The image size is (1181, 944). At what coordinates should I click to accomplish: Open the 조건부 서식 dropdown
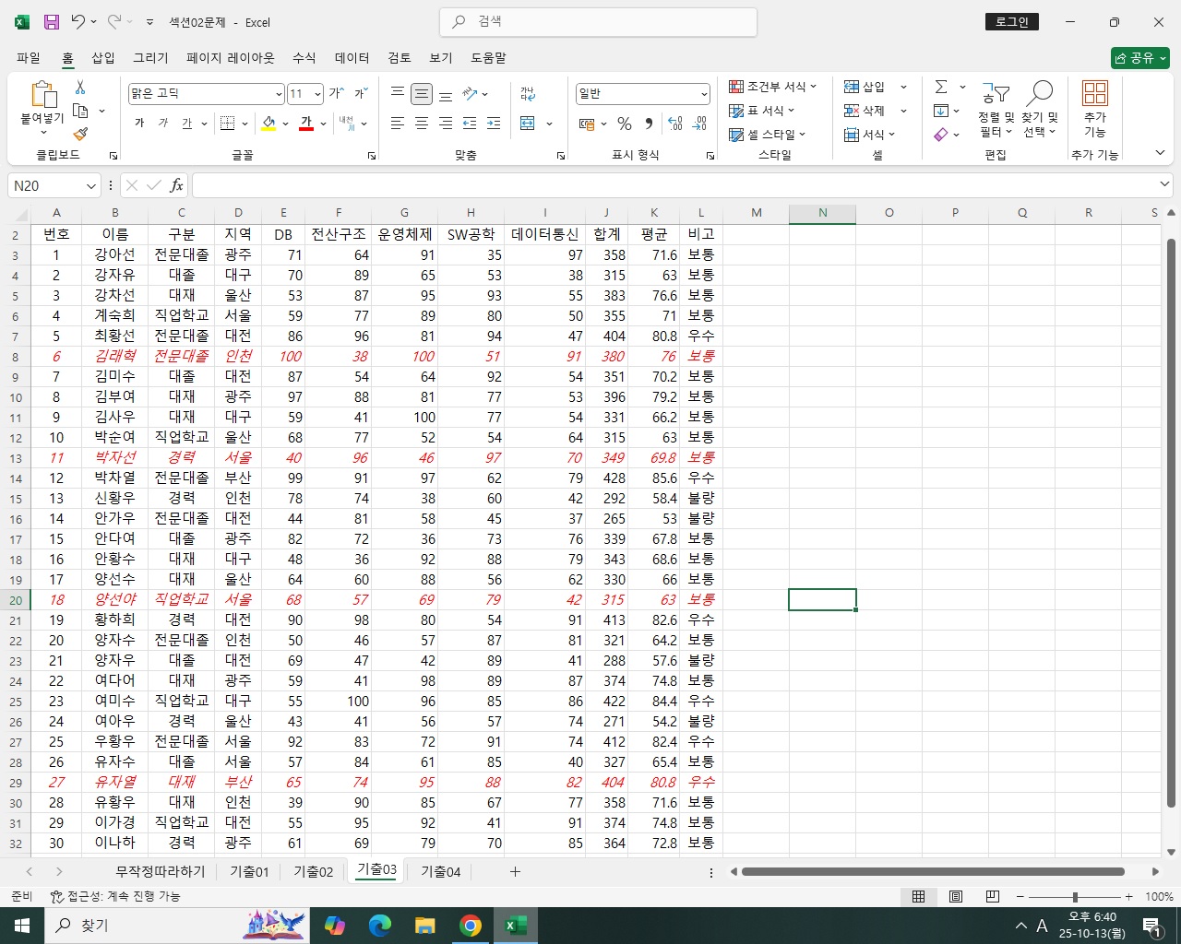click(x=773, y=87)
